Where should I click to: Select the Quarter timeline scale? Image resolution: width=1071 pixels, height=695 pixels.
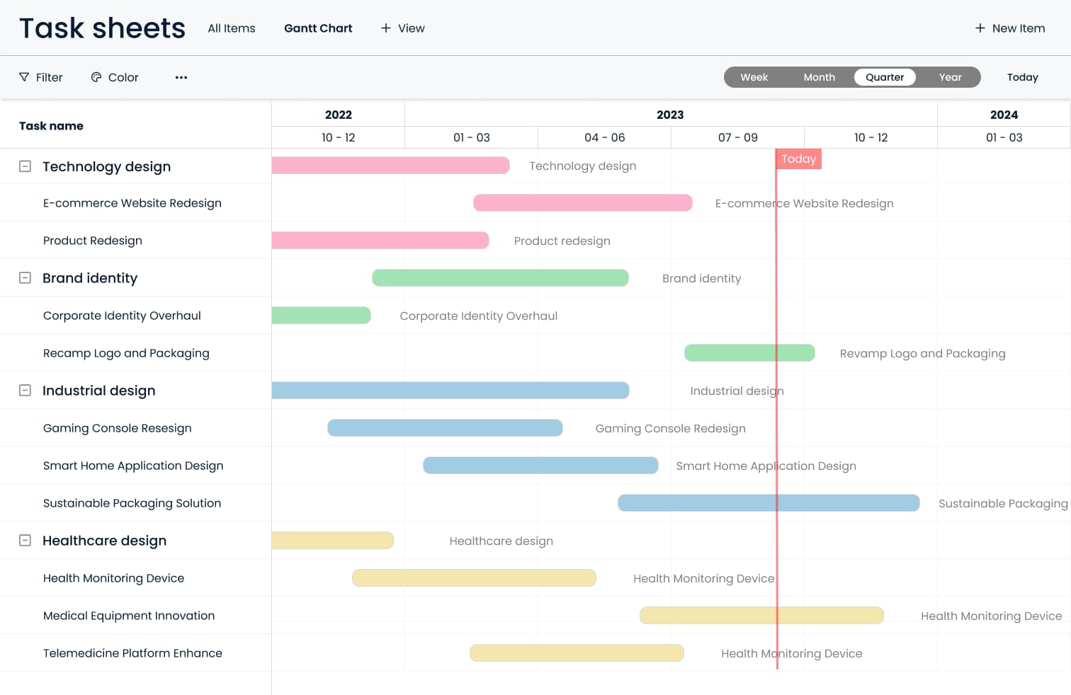coord(885,77)
